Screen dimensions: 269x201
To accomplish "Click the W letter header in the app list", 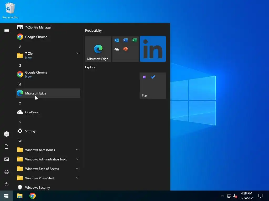I will [x=20, y=141].
